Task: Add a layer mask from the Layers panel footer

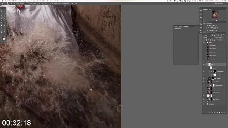Action: (x=214, y=112)
